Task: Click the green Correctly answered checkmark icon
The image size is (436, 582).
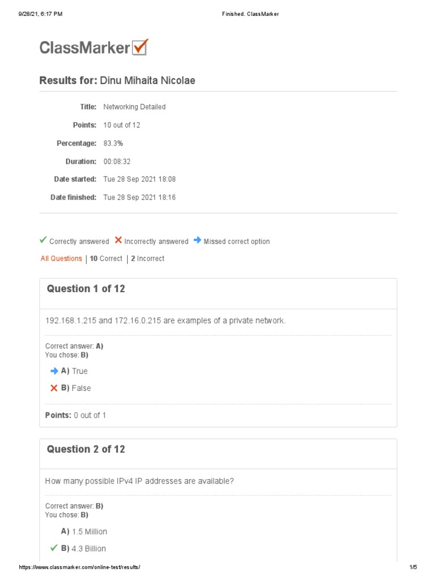Action: tap(43, 240)
